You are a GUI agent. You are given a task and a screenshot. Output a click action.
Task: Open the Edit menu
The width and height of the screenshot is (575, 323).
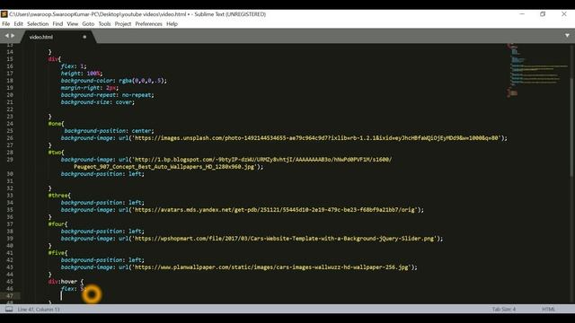18,24
